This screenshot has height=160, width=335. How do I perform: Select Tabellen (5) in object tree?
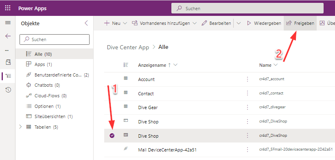click(x=55, y=127)
